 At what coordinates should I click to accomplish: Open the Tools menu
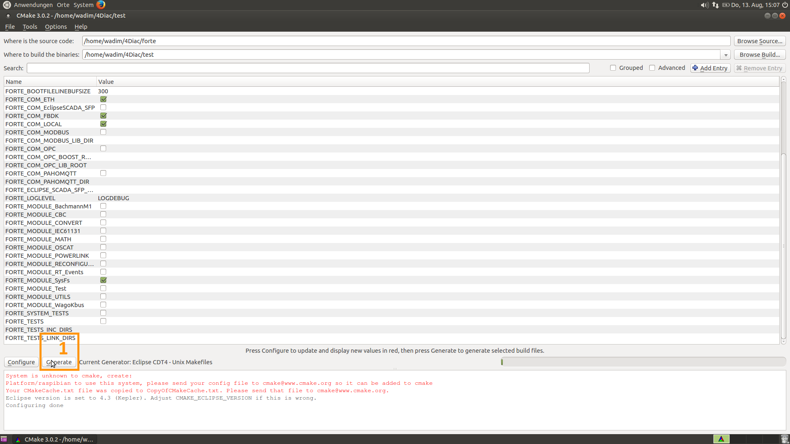29,27
